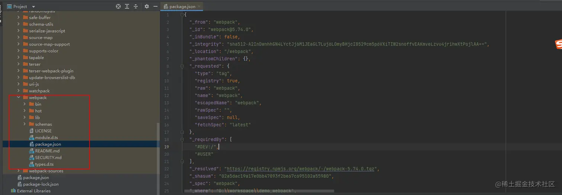
Task: Click the closing fold marker on line 17
Action: click(x=182, y=132)
